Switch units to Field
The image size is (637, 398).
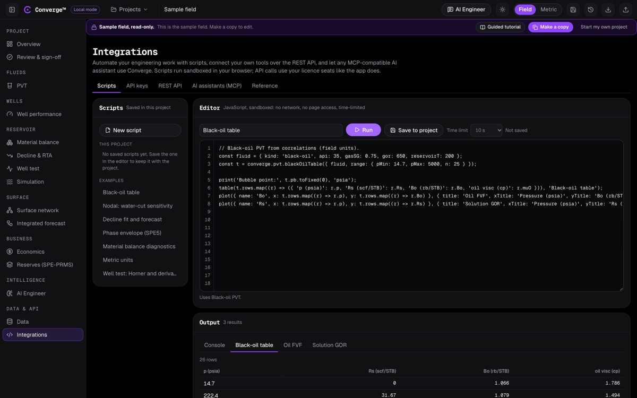(x=525, y=10)
